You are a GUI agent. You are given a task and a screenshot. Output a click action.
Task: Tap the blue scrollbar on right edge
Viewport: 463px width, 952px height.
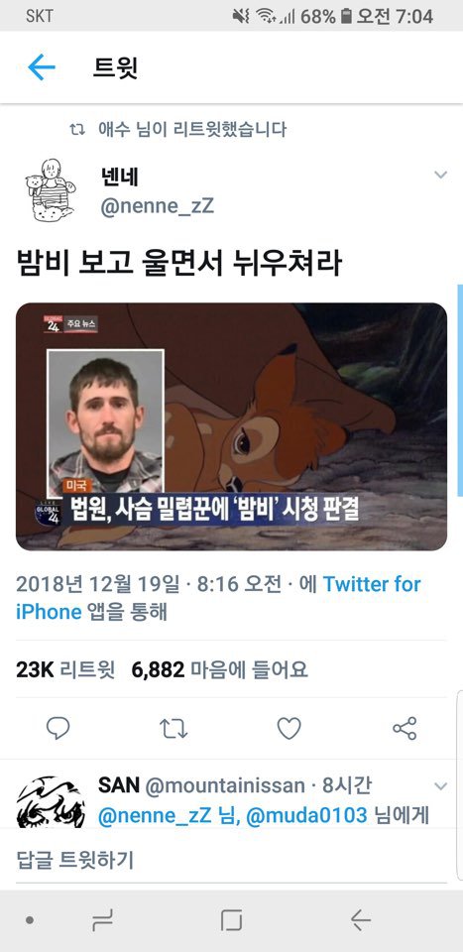[x=460, y=391]
